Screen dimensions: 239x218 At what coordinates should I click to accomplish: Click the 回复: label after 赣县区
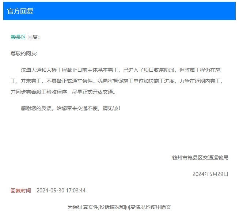point(34,37)
